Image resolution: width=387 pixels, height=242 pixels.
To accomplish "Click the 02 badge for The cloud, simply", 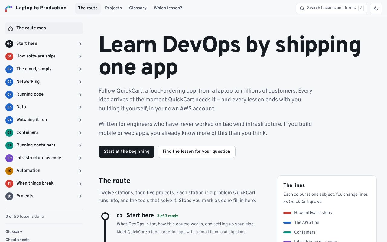I will tap(9, 69).
